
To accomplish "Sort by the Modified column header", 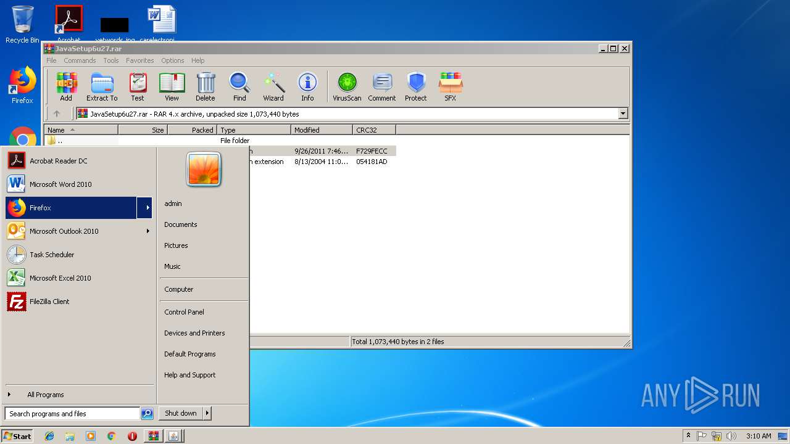I will point(322,130).
